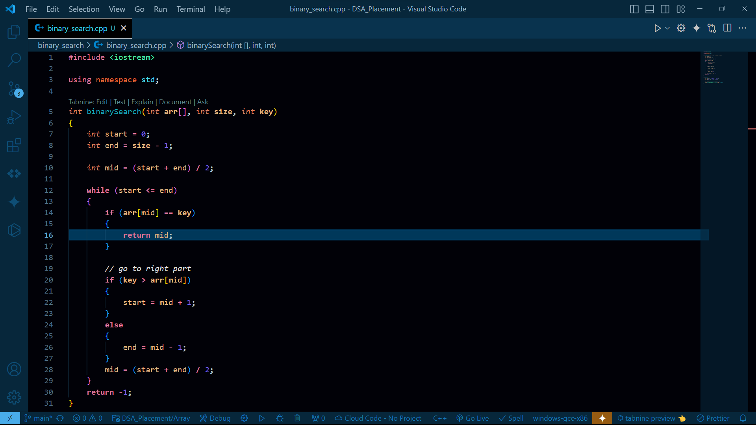
Task: Open Problems via errors and warnings count
Action: (88, 418)
